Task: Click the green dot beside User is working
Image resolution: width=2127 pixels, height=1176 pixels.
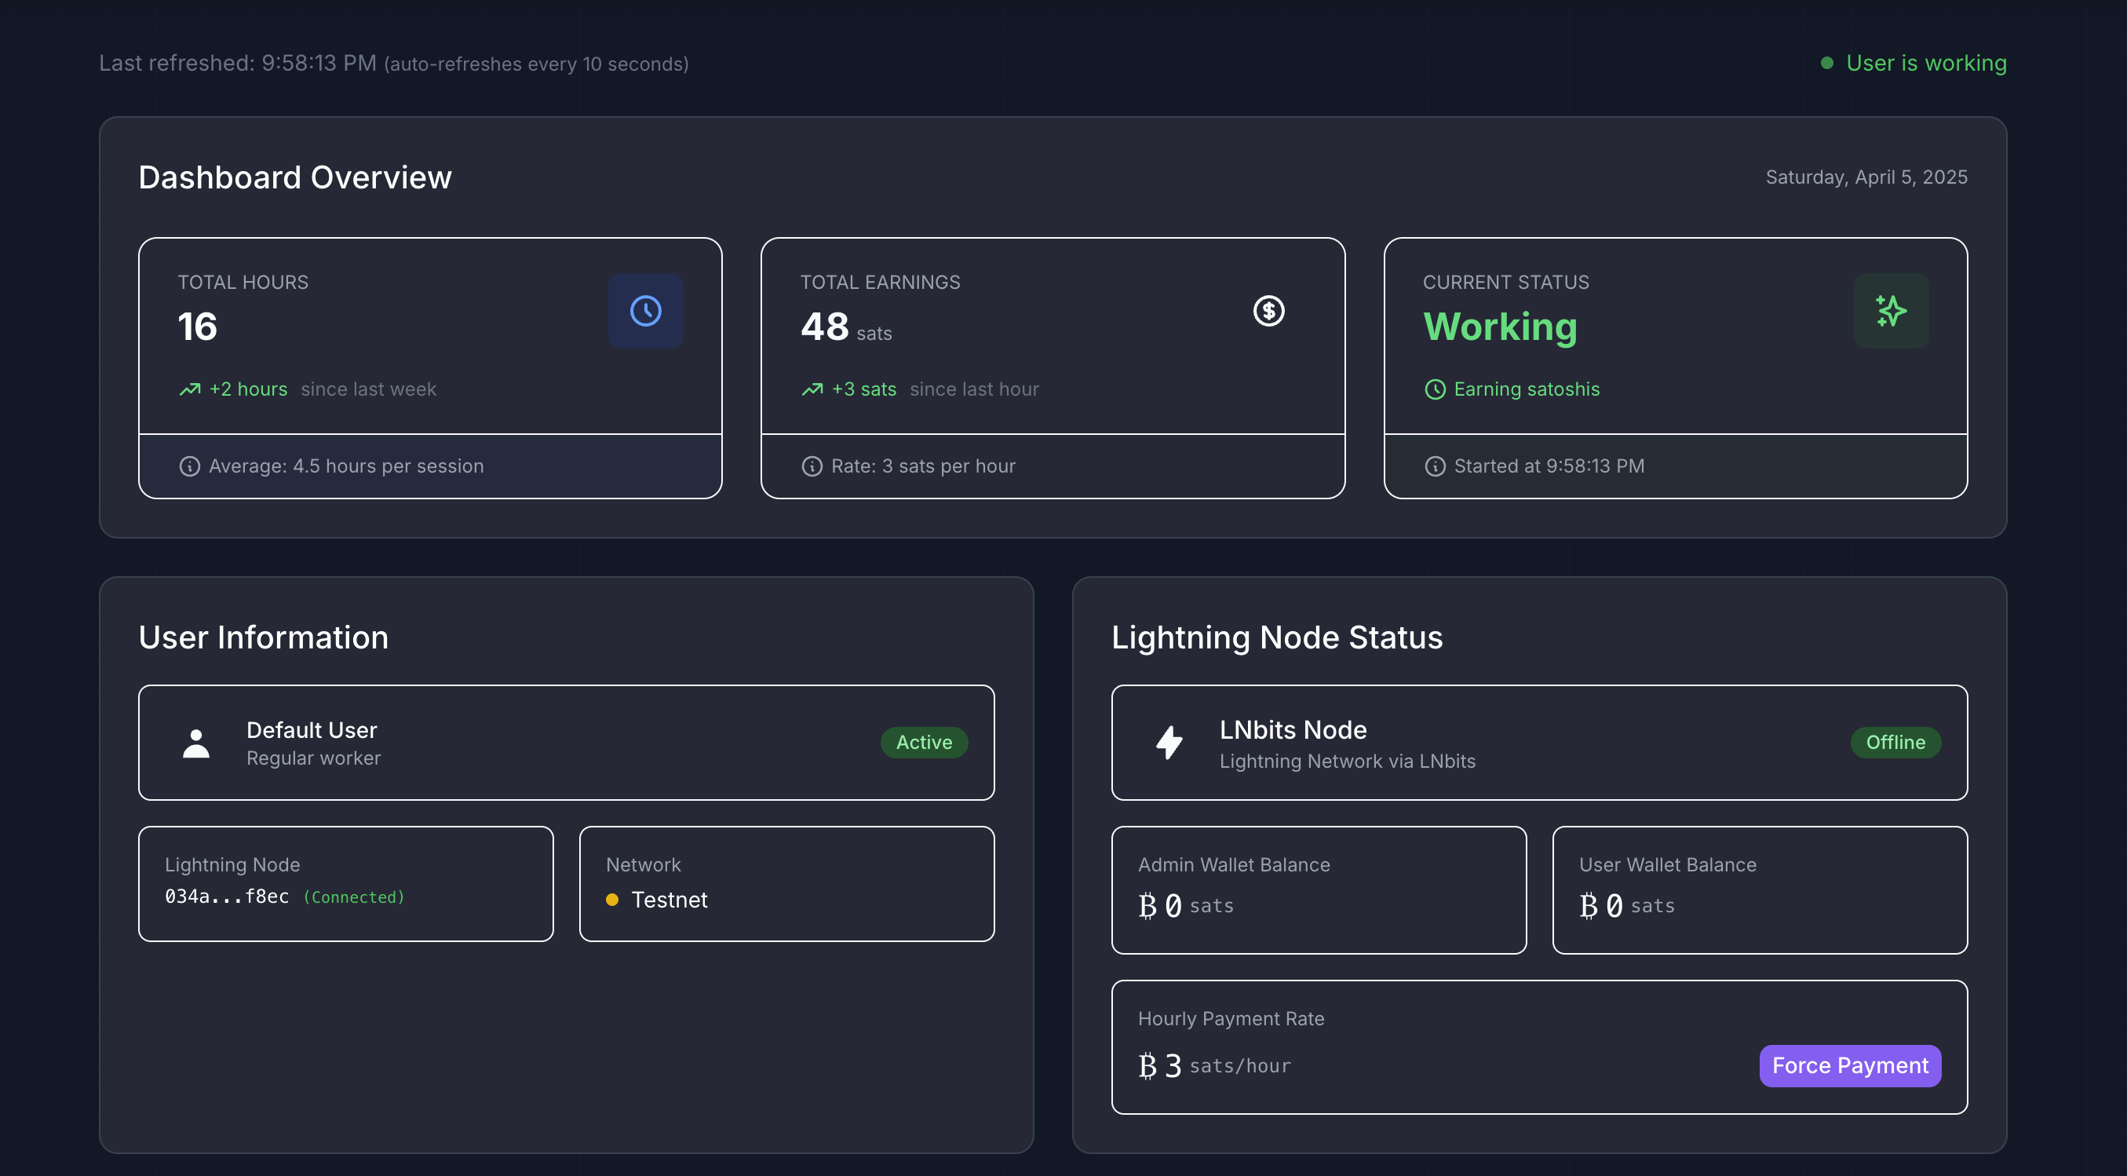Action: pyautogui.click(x=1826, y=64)
